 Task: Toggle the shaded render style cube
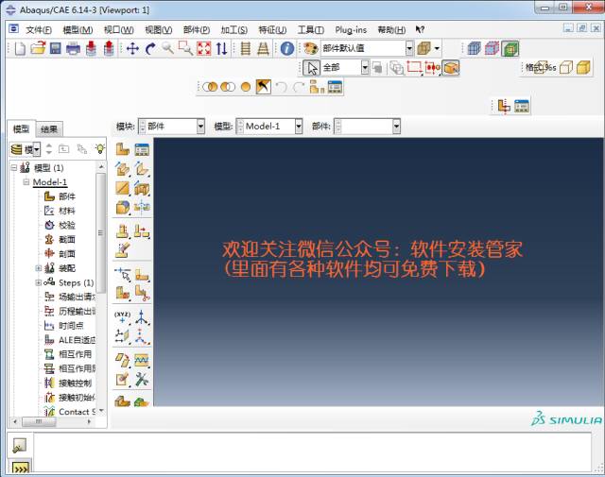coord(510,48)
